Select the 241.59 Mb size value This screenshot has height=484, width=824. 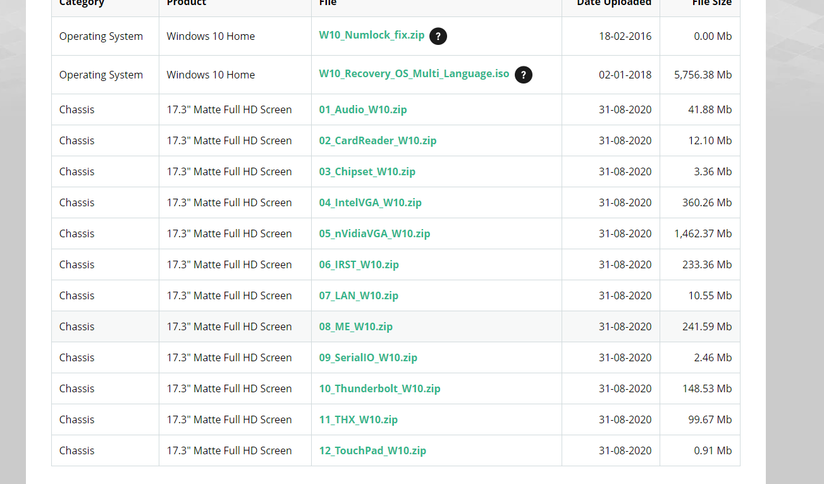707,326
